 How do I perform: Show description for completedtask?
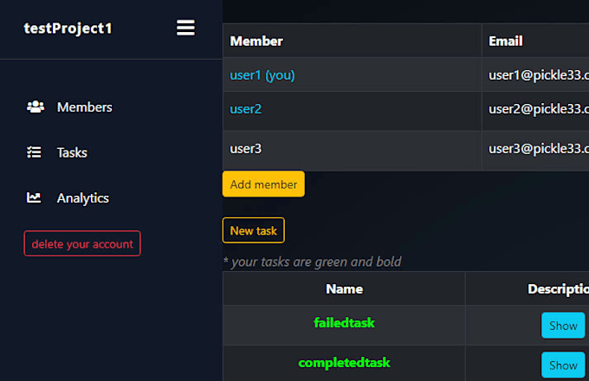pyautogui.click(x=562, y=365)
